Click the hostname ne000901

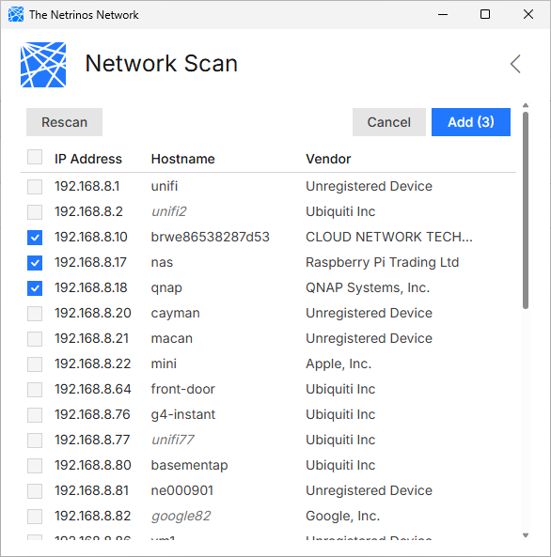(x=182, y=490)
